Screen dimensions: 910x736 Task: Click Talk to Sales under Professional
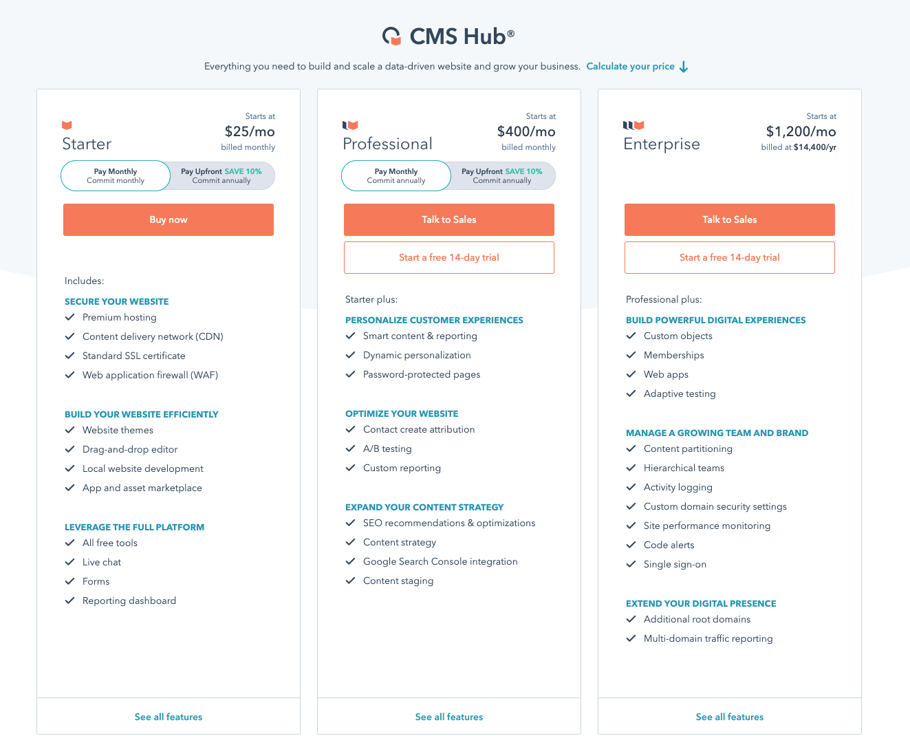[x=449, y=219]
